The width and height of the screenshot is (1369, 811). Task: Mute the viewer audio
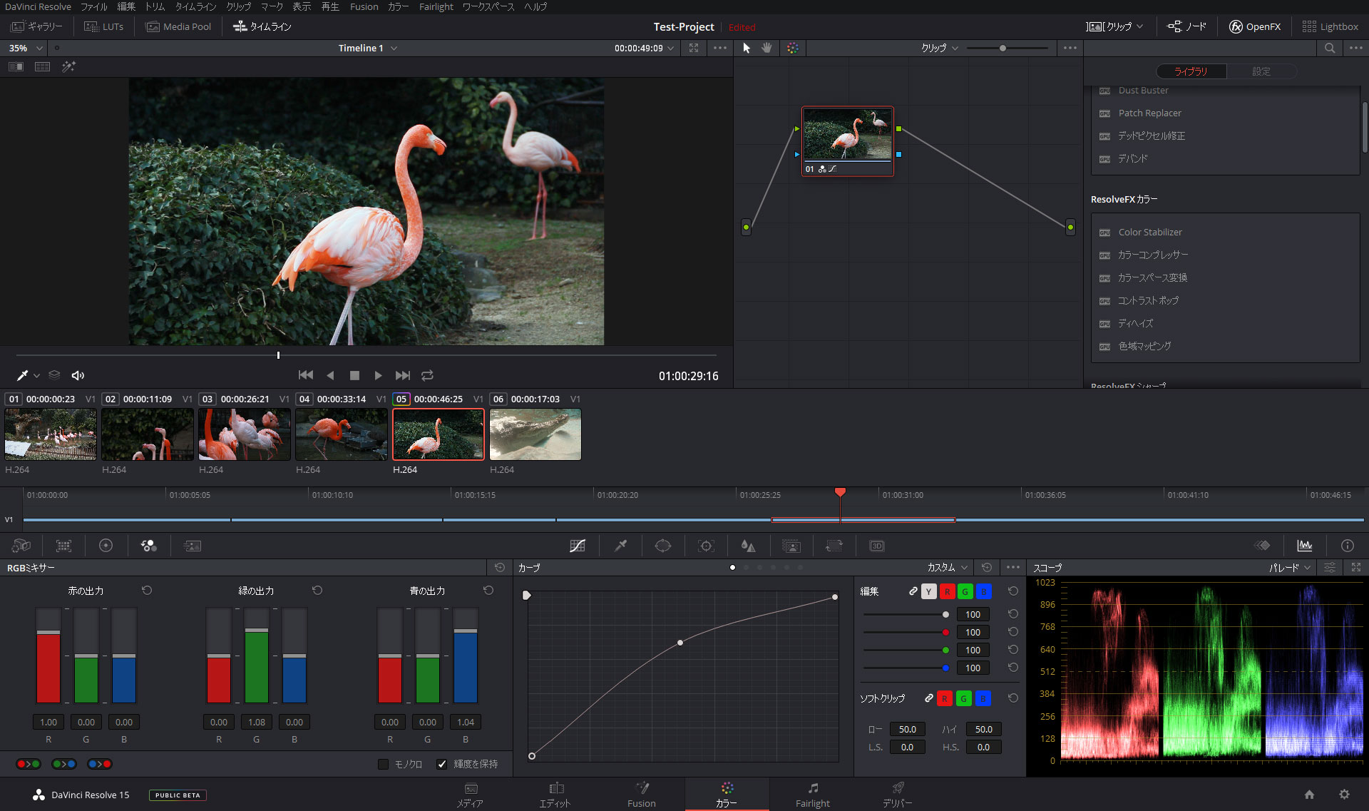click(78, 375)
